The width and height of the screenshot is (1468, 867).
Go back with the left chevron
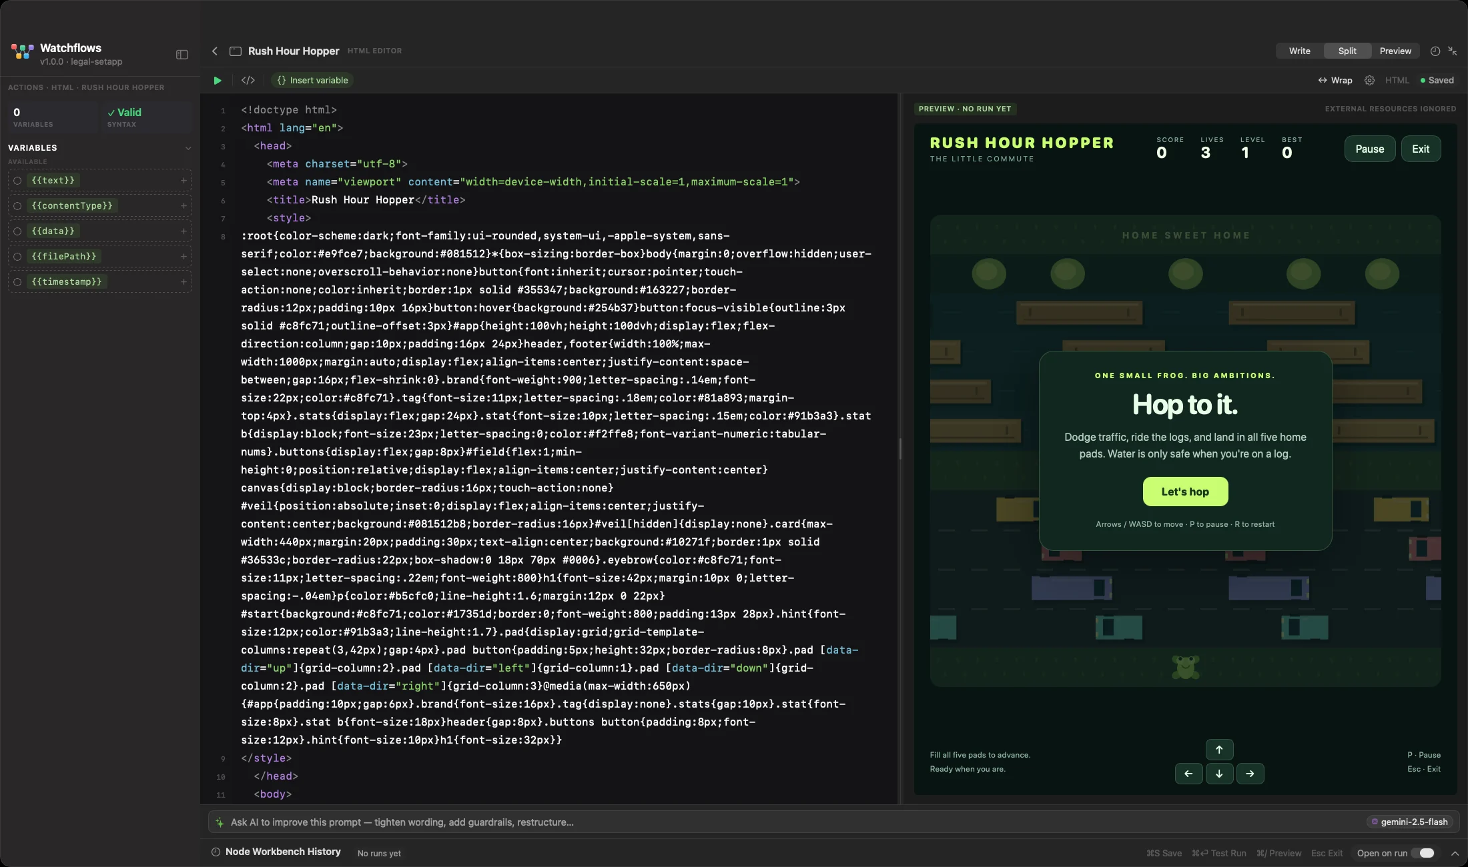[215, 51]
